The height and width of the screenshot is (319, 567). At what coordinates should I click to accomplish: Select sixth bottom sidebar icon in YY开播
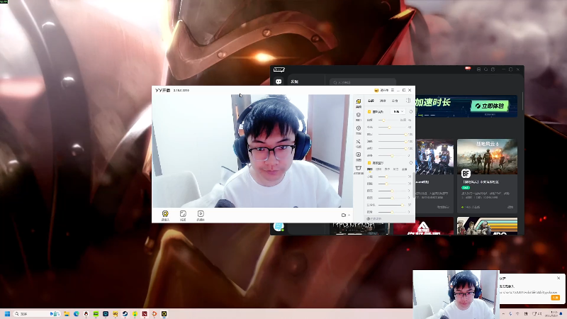click(359, 169)
